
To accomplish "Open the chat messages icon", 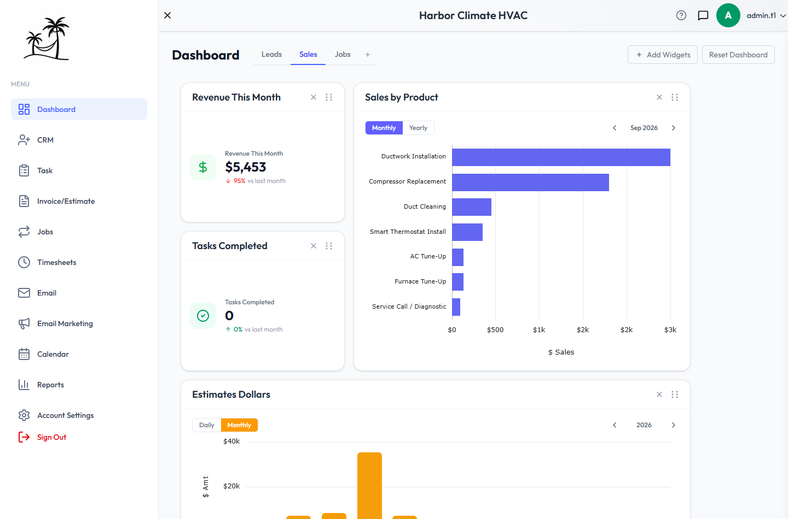I will [703, 15].
